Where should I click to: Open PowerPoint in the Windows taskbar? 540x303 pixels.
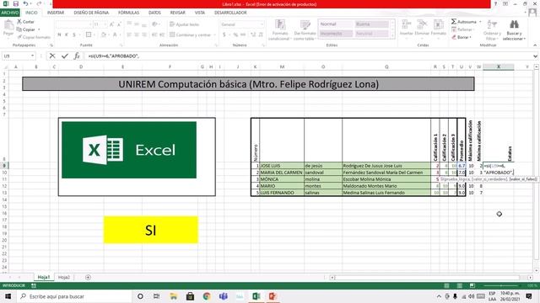tap(273, 296)
